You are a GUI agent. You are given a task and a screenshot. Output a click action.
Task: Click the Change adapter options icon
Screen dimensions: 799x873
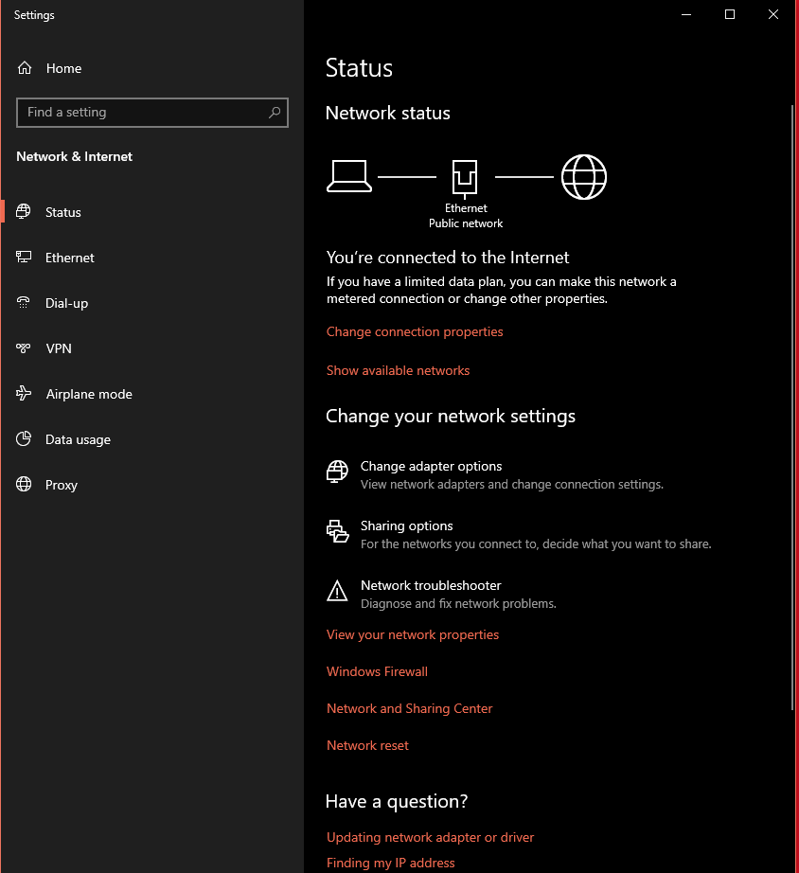tap(337, 472)
